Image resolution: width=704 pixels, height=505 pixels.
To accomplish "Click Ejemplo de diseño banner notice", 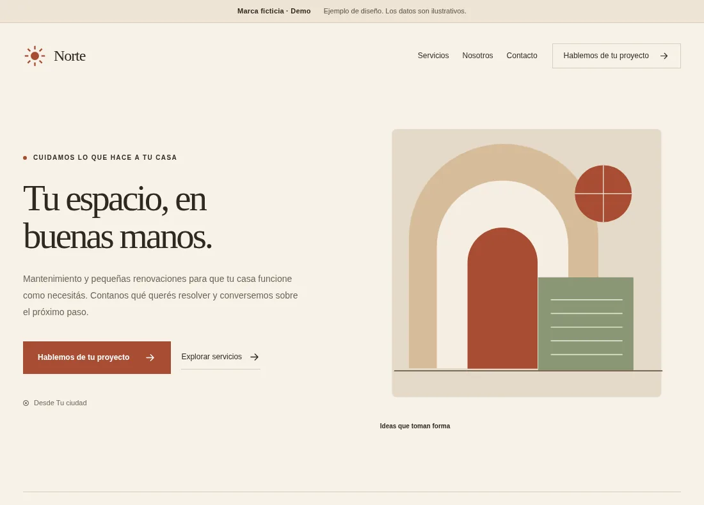I will pyautogui.click(x=395, y=12).
